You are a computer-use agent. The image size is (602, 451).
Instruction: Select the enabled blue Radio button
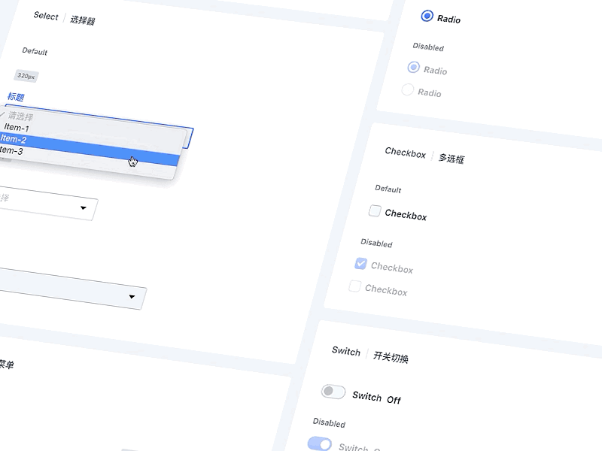click(427, 16)
